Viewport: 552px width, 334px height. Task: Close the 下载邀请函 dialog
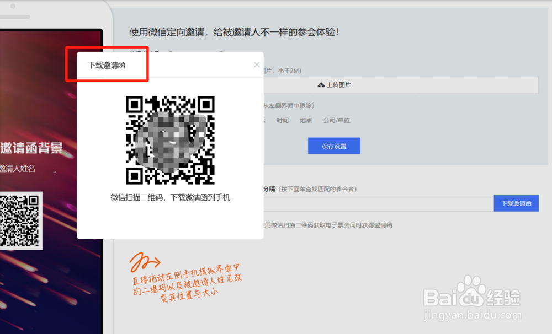tap(257, 64)
